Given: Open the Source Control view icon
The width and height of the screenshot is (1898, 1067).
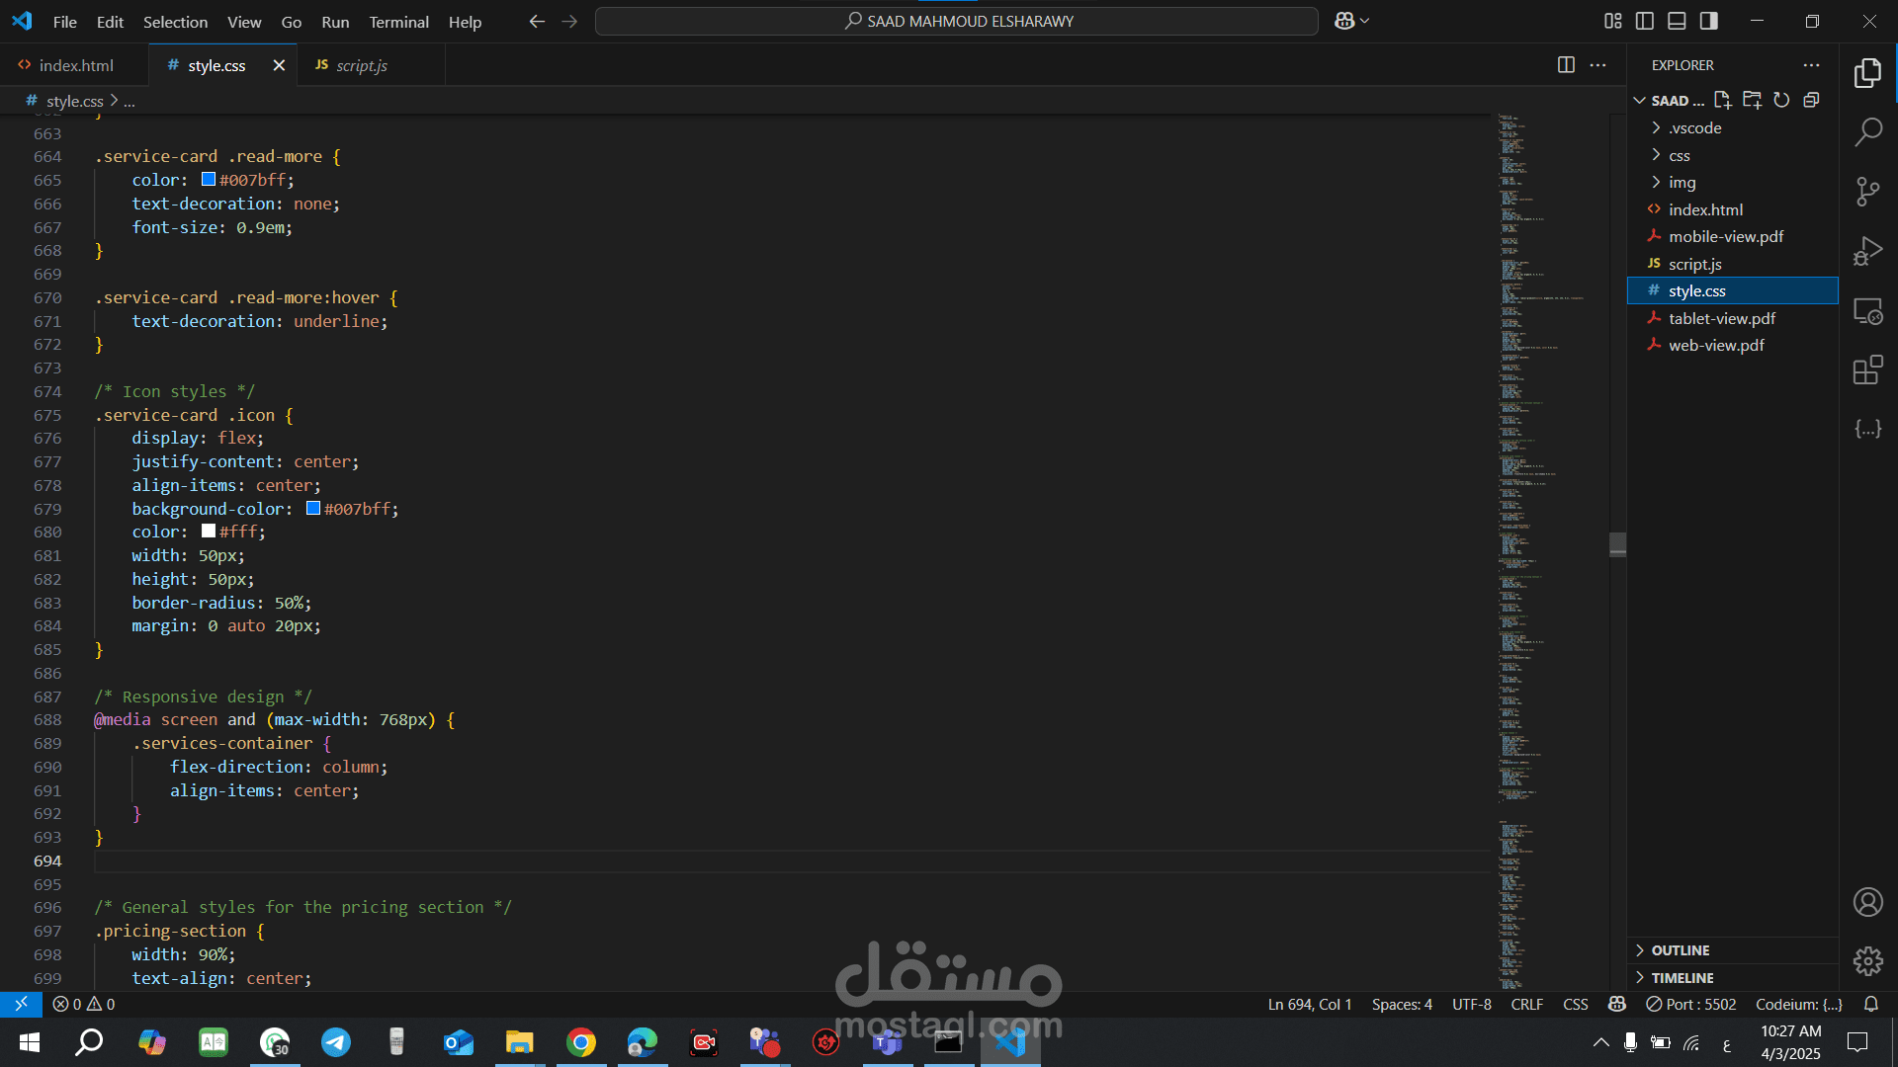Looking at the screenshot, I should pos(1867,191).
